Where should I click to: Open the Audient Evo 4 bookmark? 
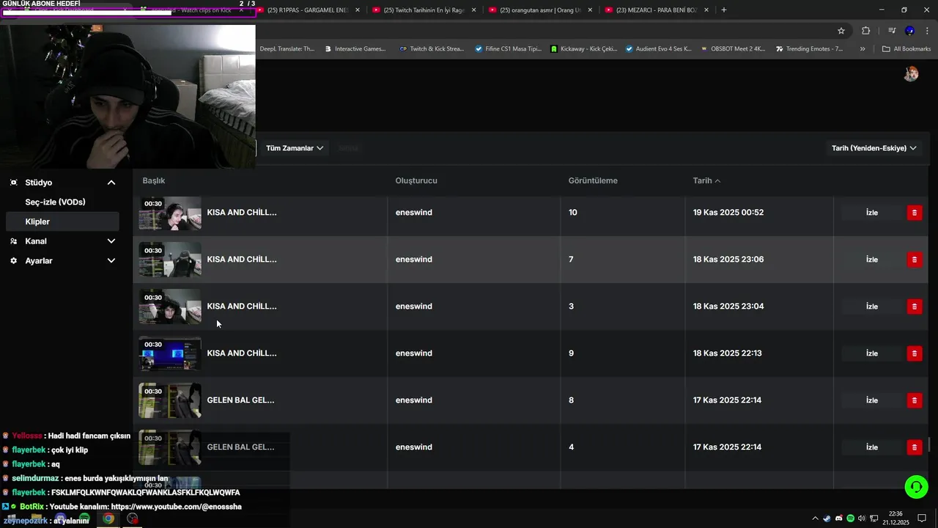[658, 49]
